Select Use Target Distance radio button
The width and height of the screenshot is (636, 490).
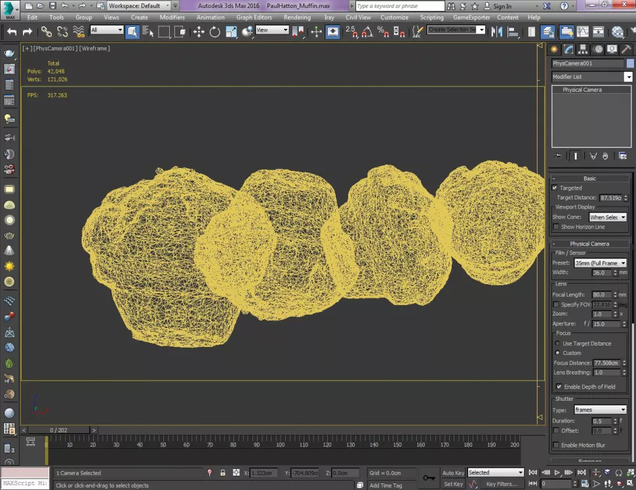click(x=558, y=344)
